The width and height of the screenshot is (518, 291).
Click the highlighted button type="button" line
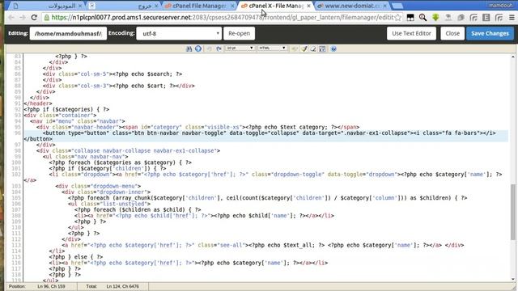(x=266, y=136)
